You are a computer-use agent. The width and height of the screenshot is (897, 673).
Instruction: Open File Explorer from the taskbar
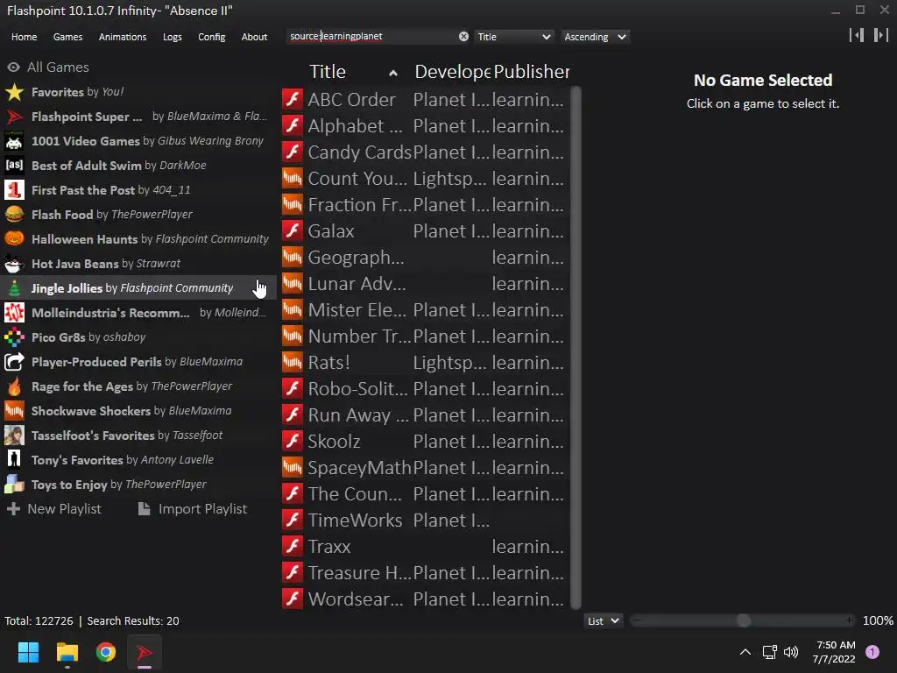tap(67, 652)
